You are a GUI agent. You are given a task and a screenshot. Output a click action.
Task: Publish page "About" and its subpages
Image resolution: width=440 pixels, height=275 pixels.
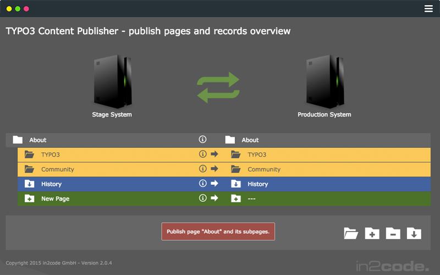point(218,232)
